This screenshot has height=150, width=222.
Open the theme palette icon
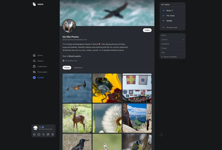coord(48,134)
